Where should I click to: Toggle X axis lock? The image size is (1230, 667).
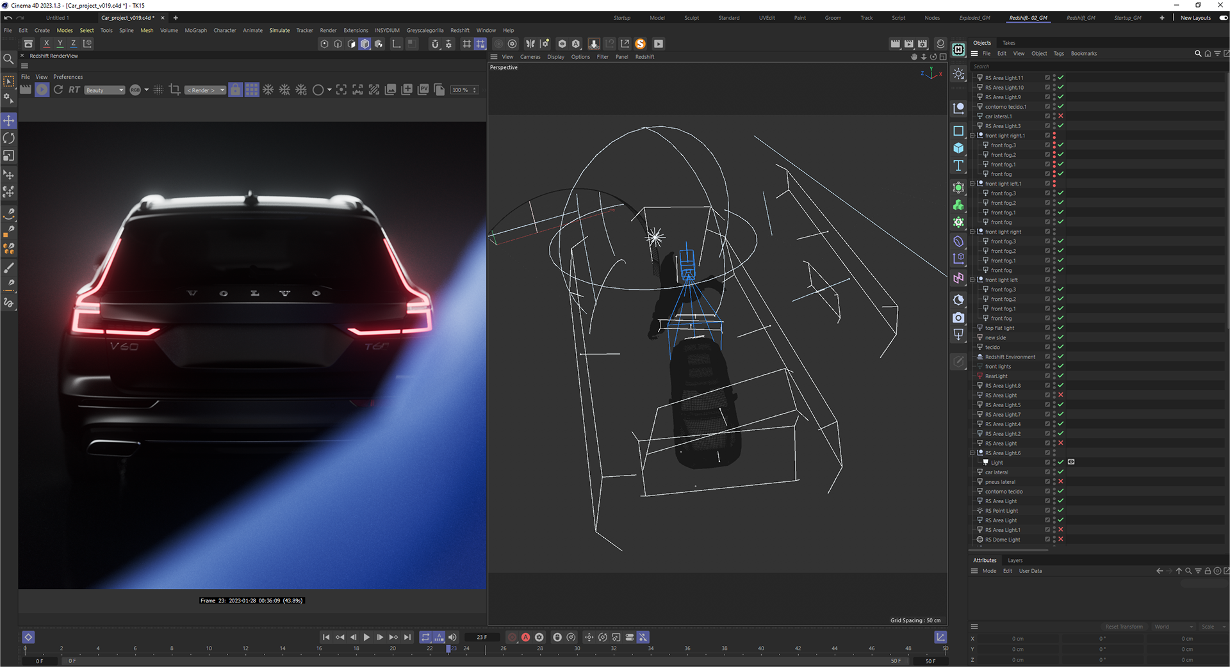46,44
